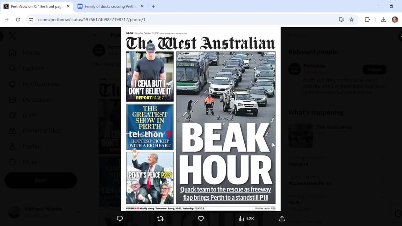The height and width of the screenshot is (226, 402).
Task: Close the Family of ducks tab
Action: pyautogui.click(x=142, y=6)
